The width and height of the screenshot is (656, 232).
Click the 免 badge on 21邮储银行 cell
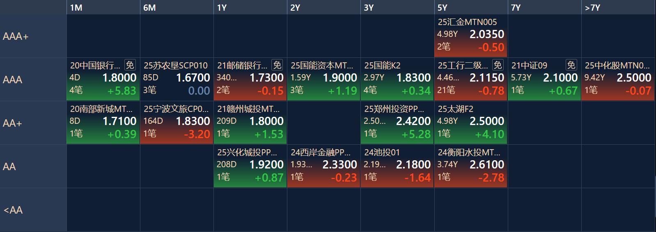pos(277,65)
